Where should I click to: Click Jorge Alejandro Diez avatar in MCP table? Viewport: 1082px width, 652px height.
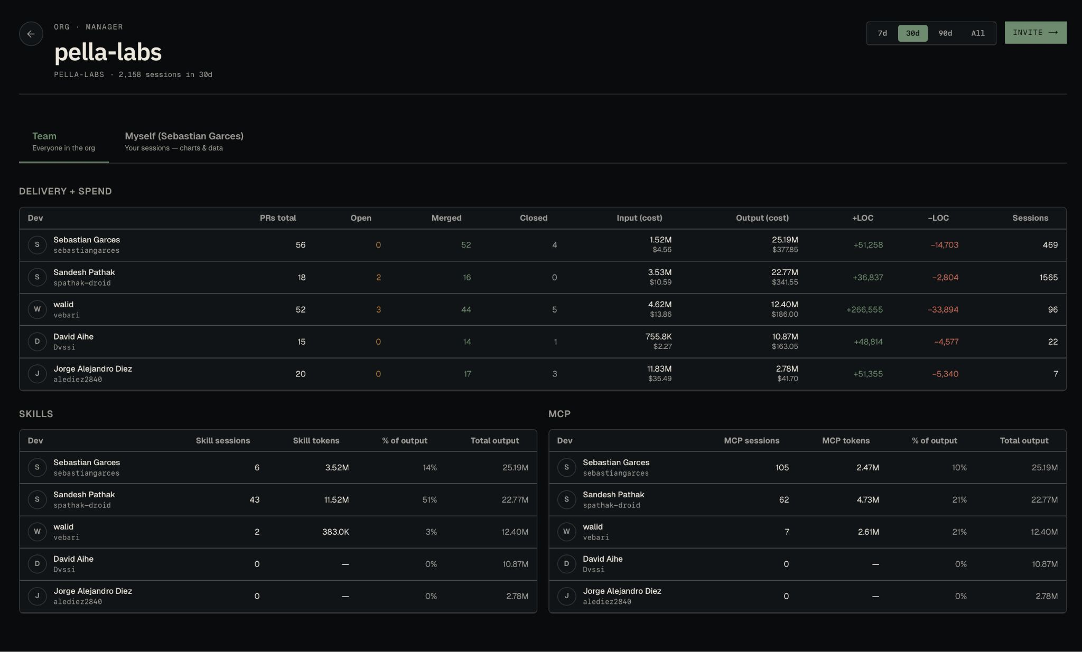click(x=566, y=596)
